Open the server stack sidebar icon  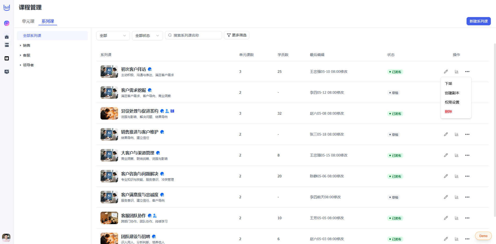(7, 45)
